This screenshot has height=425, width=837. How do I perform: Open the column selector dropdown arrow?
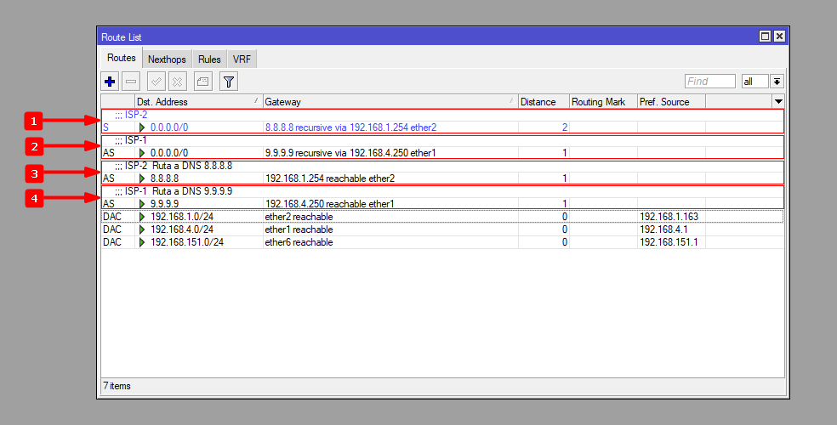tap(777, 101)
